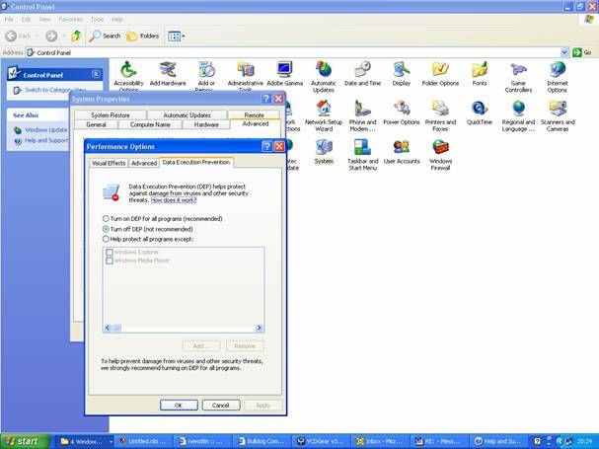Select Turn on DEP for all programs
This screenshot has width=599, height=449.
[x=106, y=219]
